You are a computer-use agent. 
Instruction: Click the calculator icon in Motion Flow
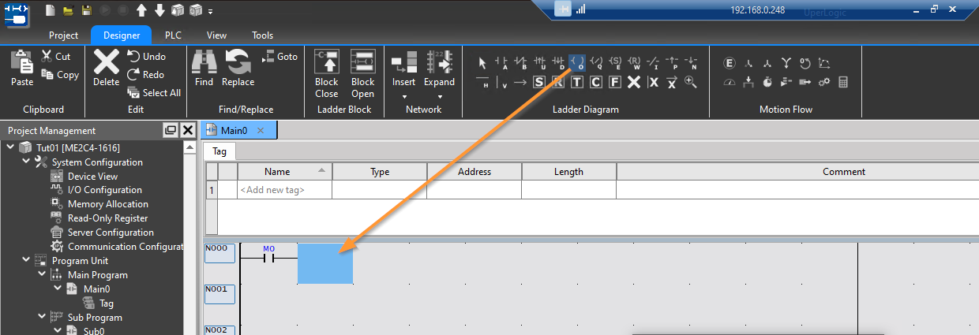[x=843, y=82]
